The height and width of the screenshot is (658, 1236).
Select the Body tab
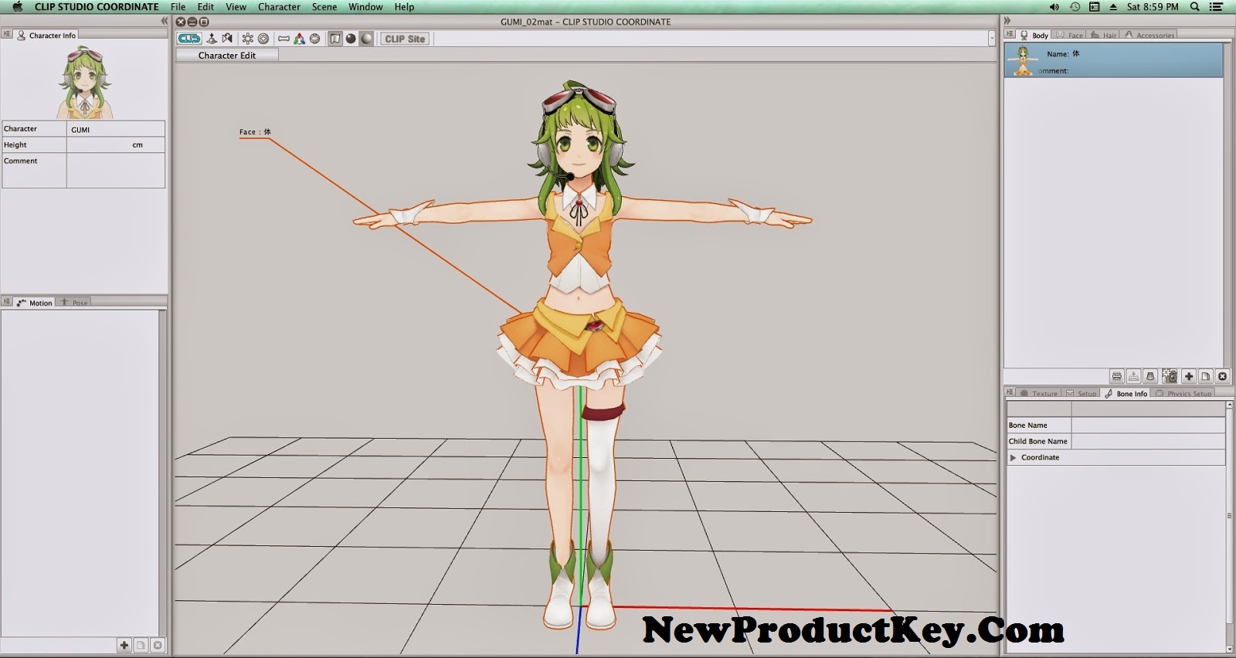(1034, 36)
